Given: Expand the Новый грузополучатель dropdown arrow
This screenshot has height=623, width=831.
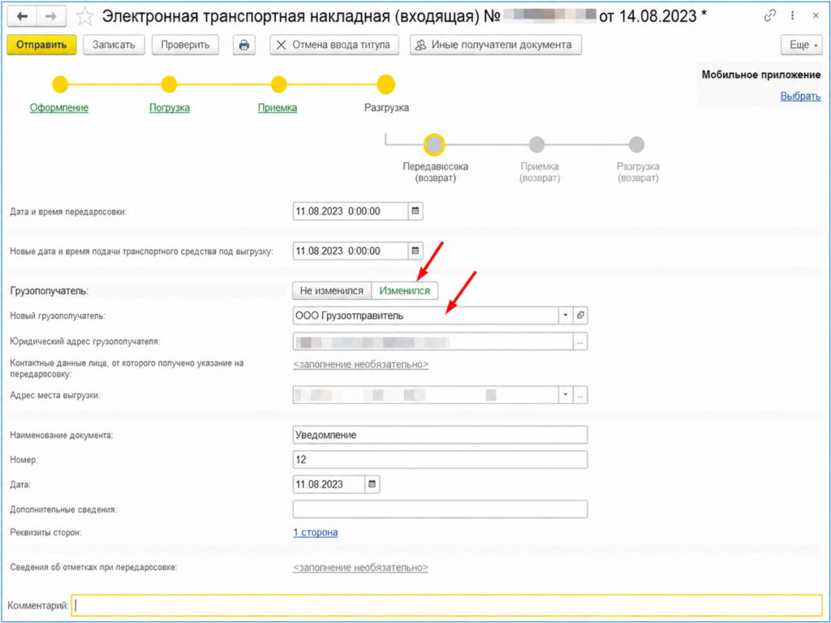Looking at the screenshot, I should [x=566, y=316].
